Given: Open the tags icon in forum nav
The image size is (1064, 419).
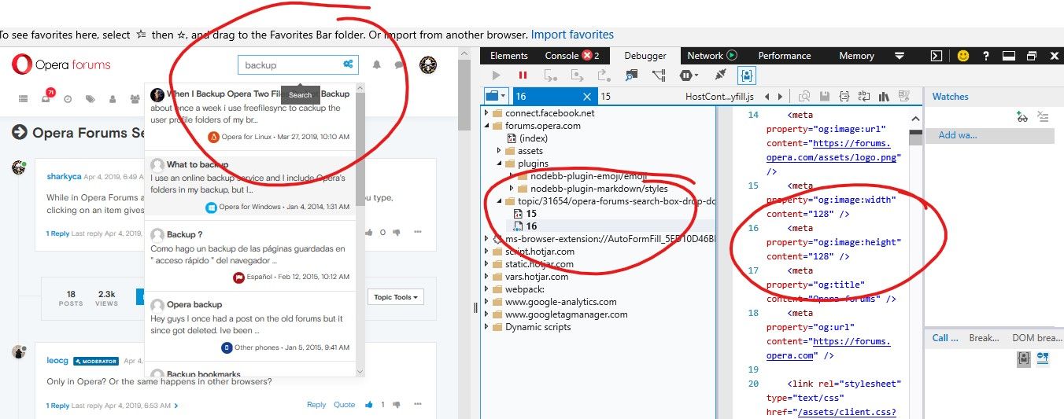Looking at the screenshot, I should pyautogui.click(x=91, y=99).
